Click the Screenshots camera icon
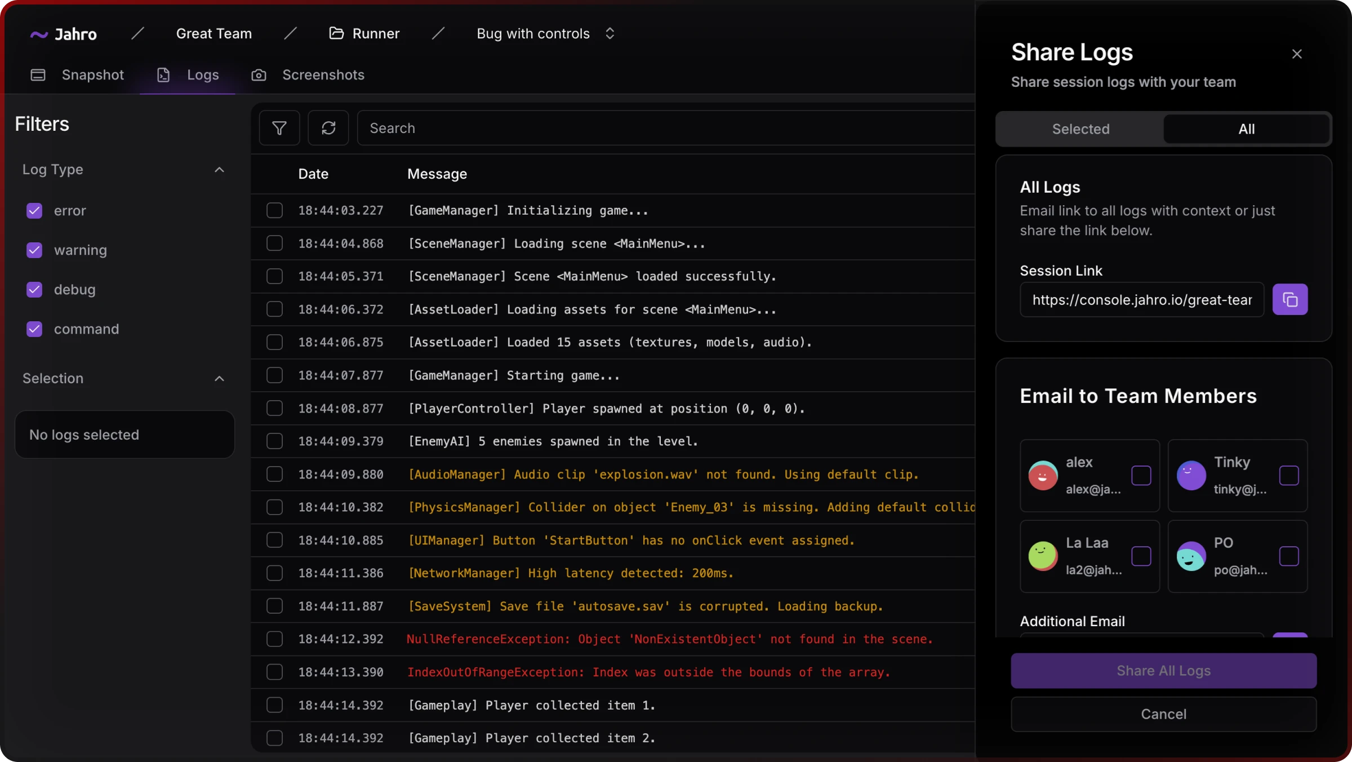 coord(259,75)
